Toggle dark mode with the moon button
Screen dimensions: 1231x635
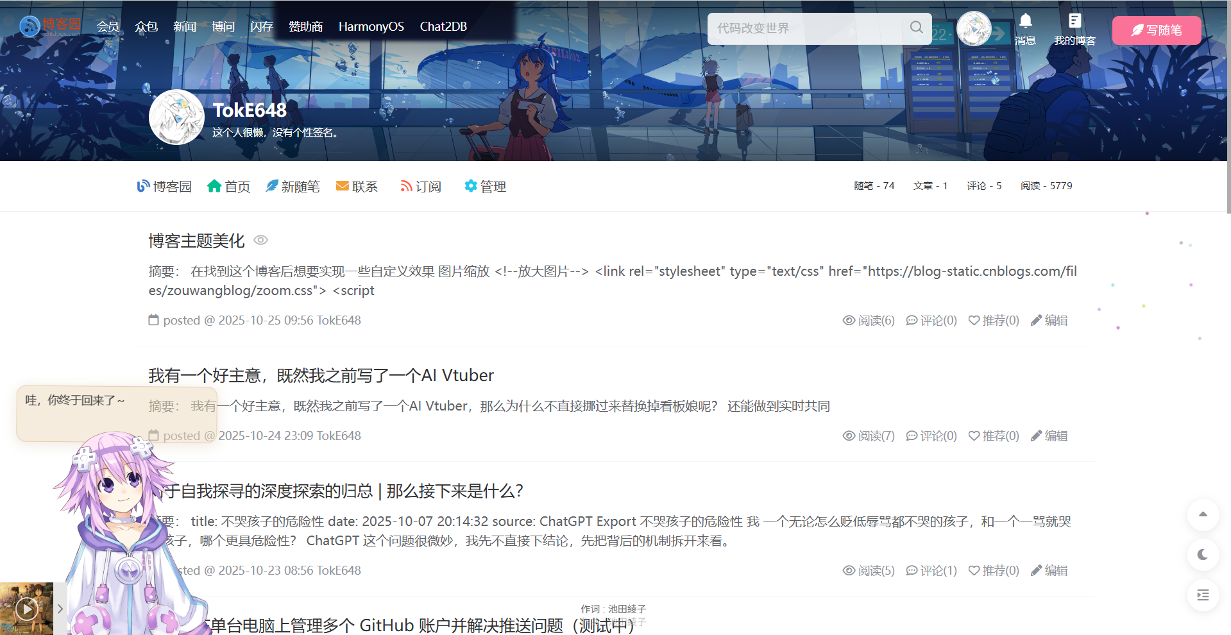(x=1203, y=555)
